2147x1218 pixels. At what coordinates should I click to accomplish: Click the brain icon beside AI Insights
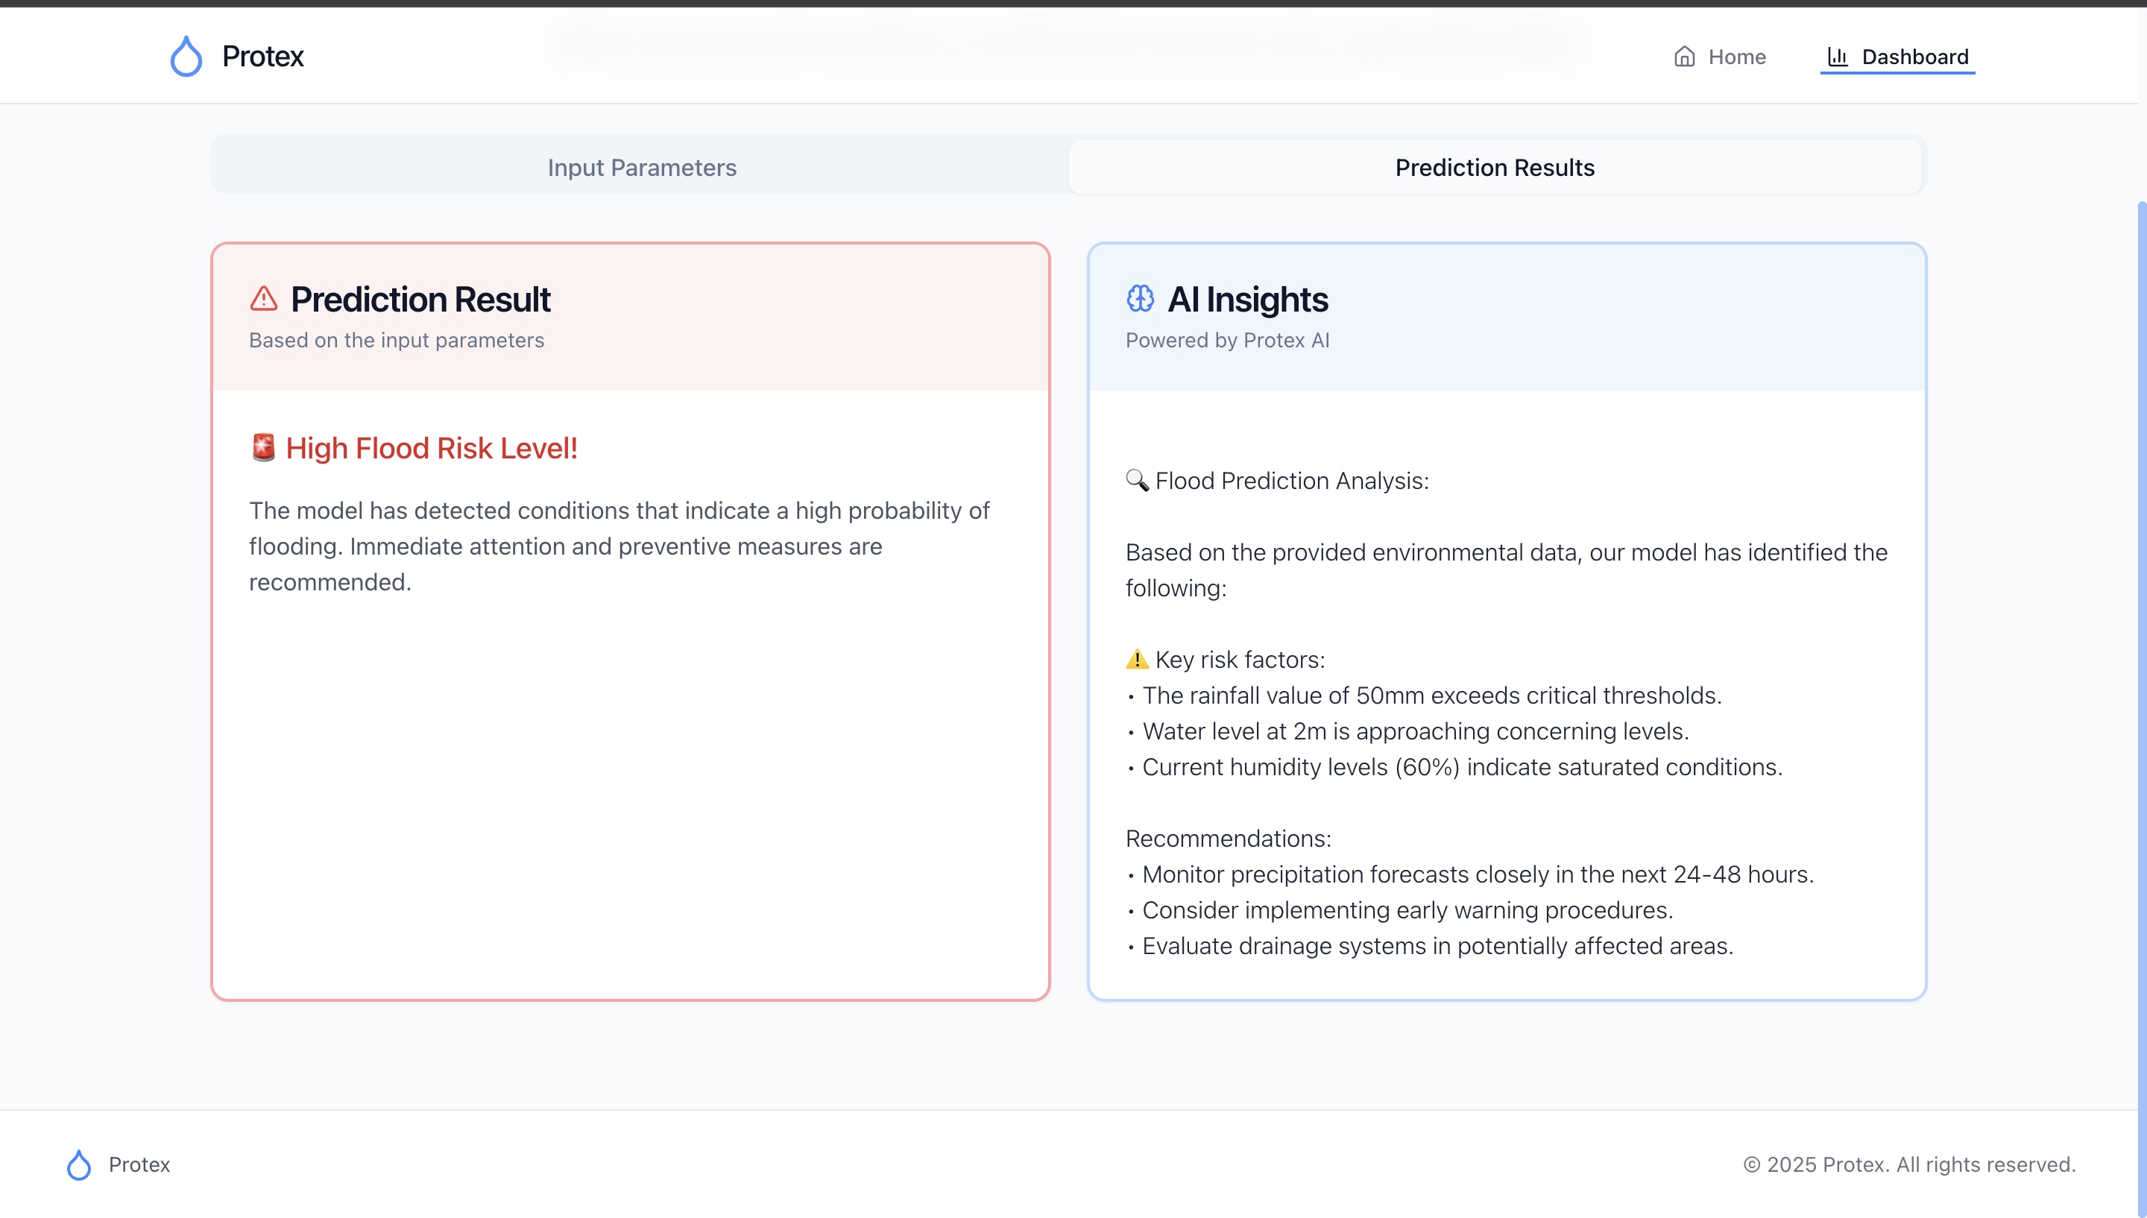click(x=1140, y=299)
